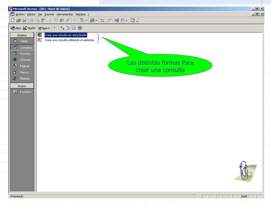Switch to Small Icons view

tap(69, 28)
